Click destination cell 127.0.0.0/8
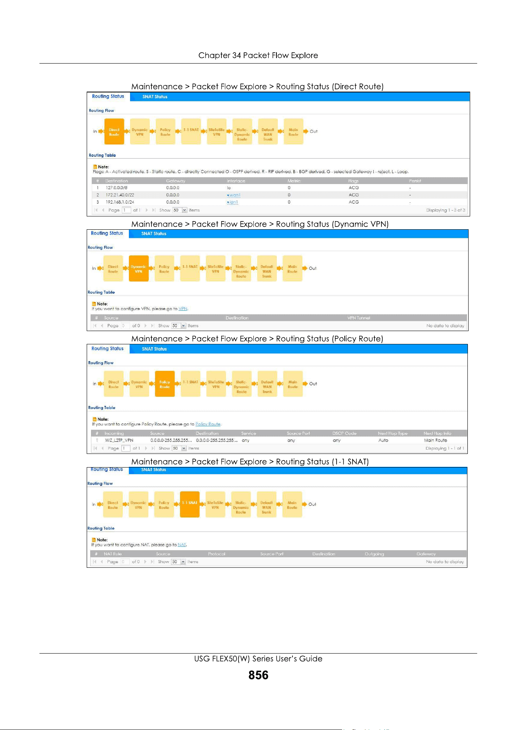Screen dimensions: 517x730 click(x=116, y=188)
